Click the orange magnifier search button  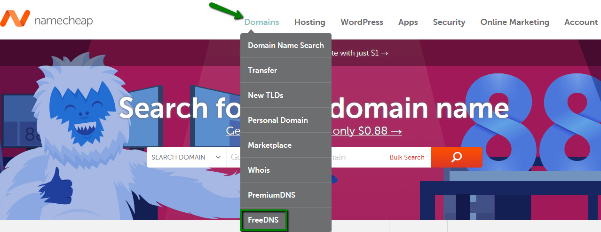[456, 157]
